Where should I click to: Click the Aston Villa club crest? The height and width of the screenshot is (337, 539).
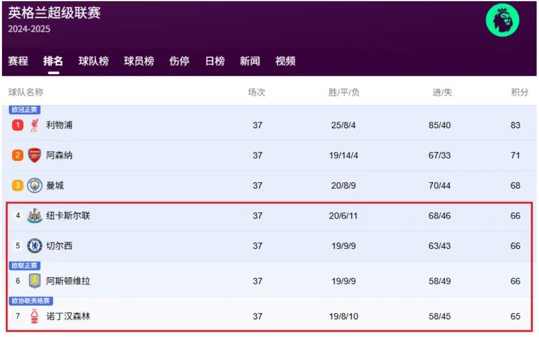pos(35,281)
